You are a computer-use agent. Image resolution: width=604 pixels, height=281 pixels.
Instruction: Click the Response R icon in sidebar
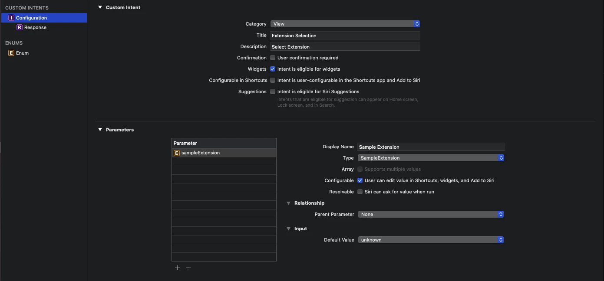[x=20, y=27]
